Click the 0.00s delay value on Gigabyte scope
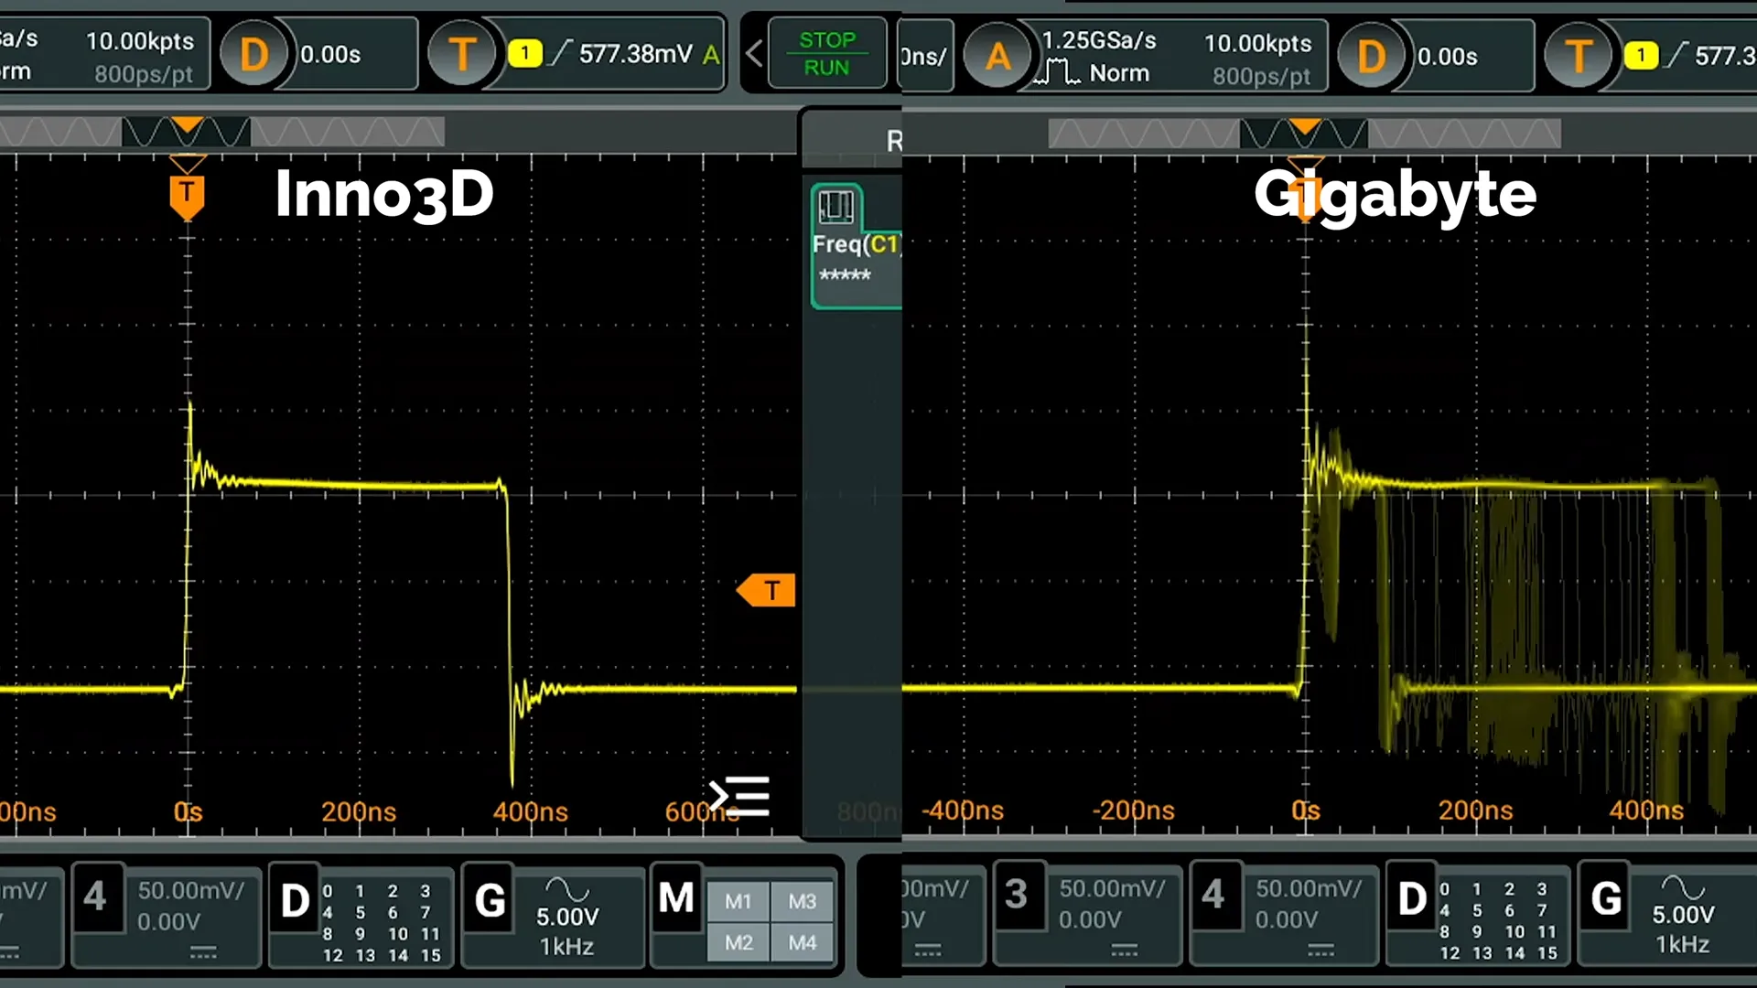 [1448, 57]
